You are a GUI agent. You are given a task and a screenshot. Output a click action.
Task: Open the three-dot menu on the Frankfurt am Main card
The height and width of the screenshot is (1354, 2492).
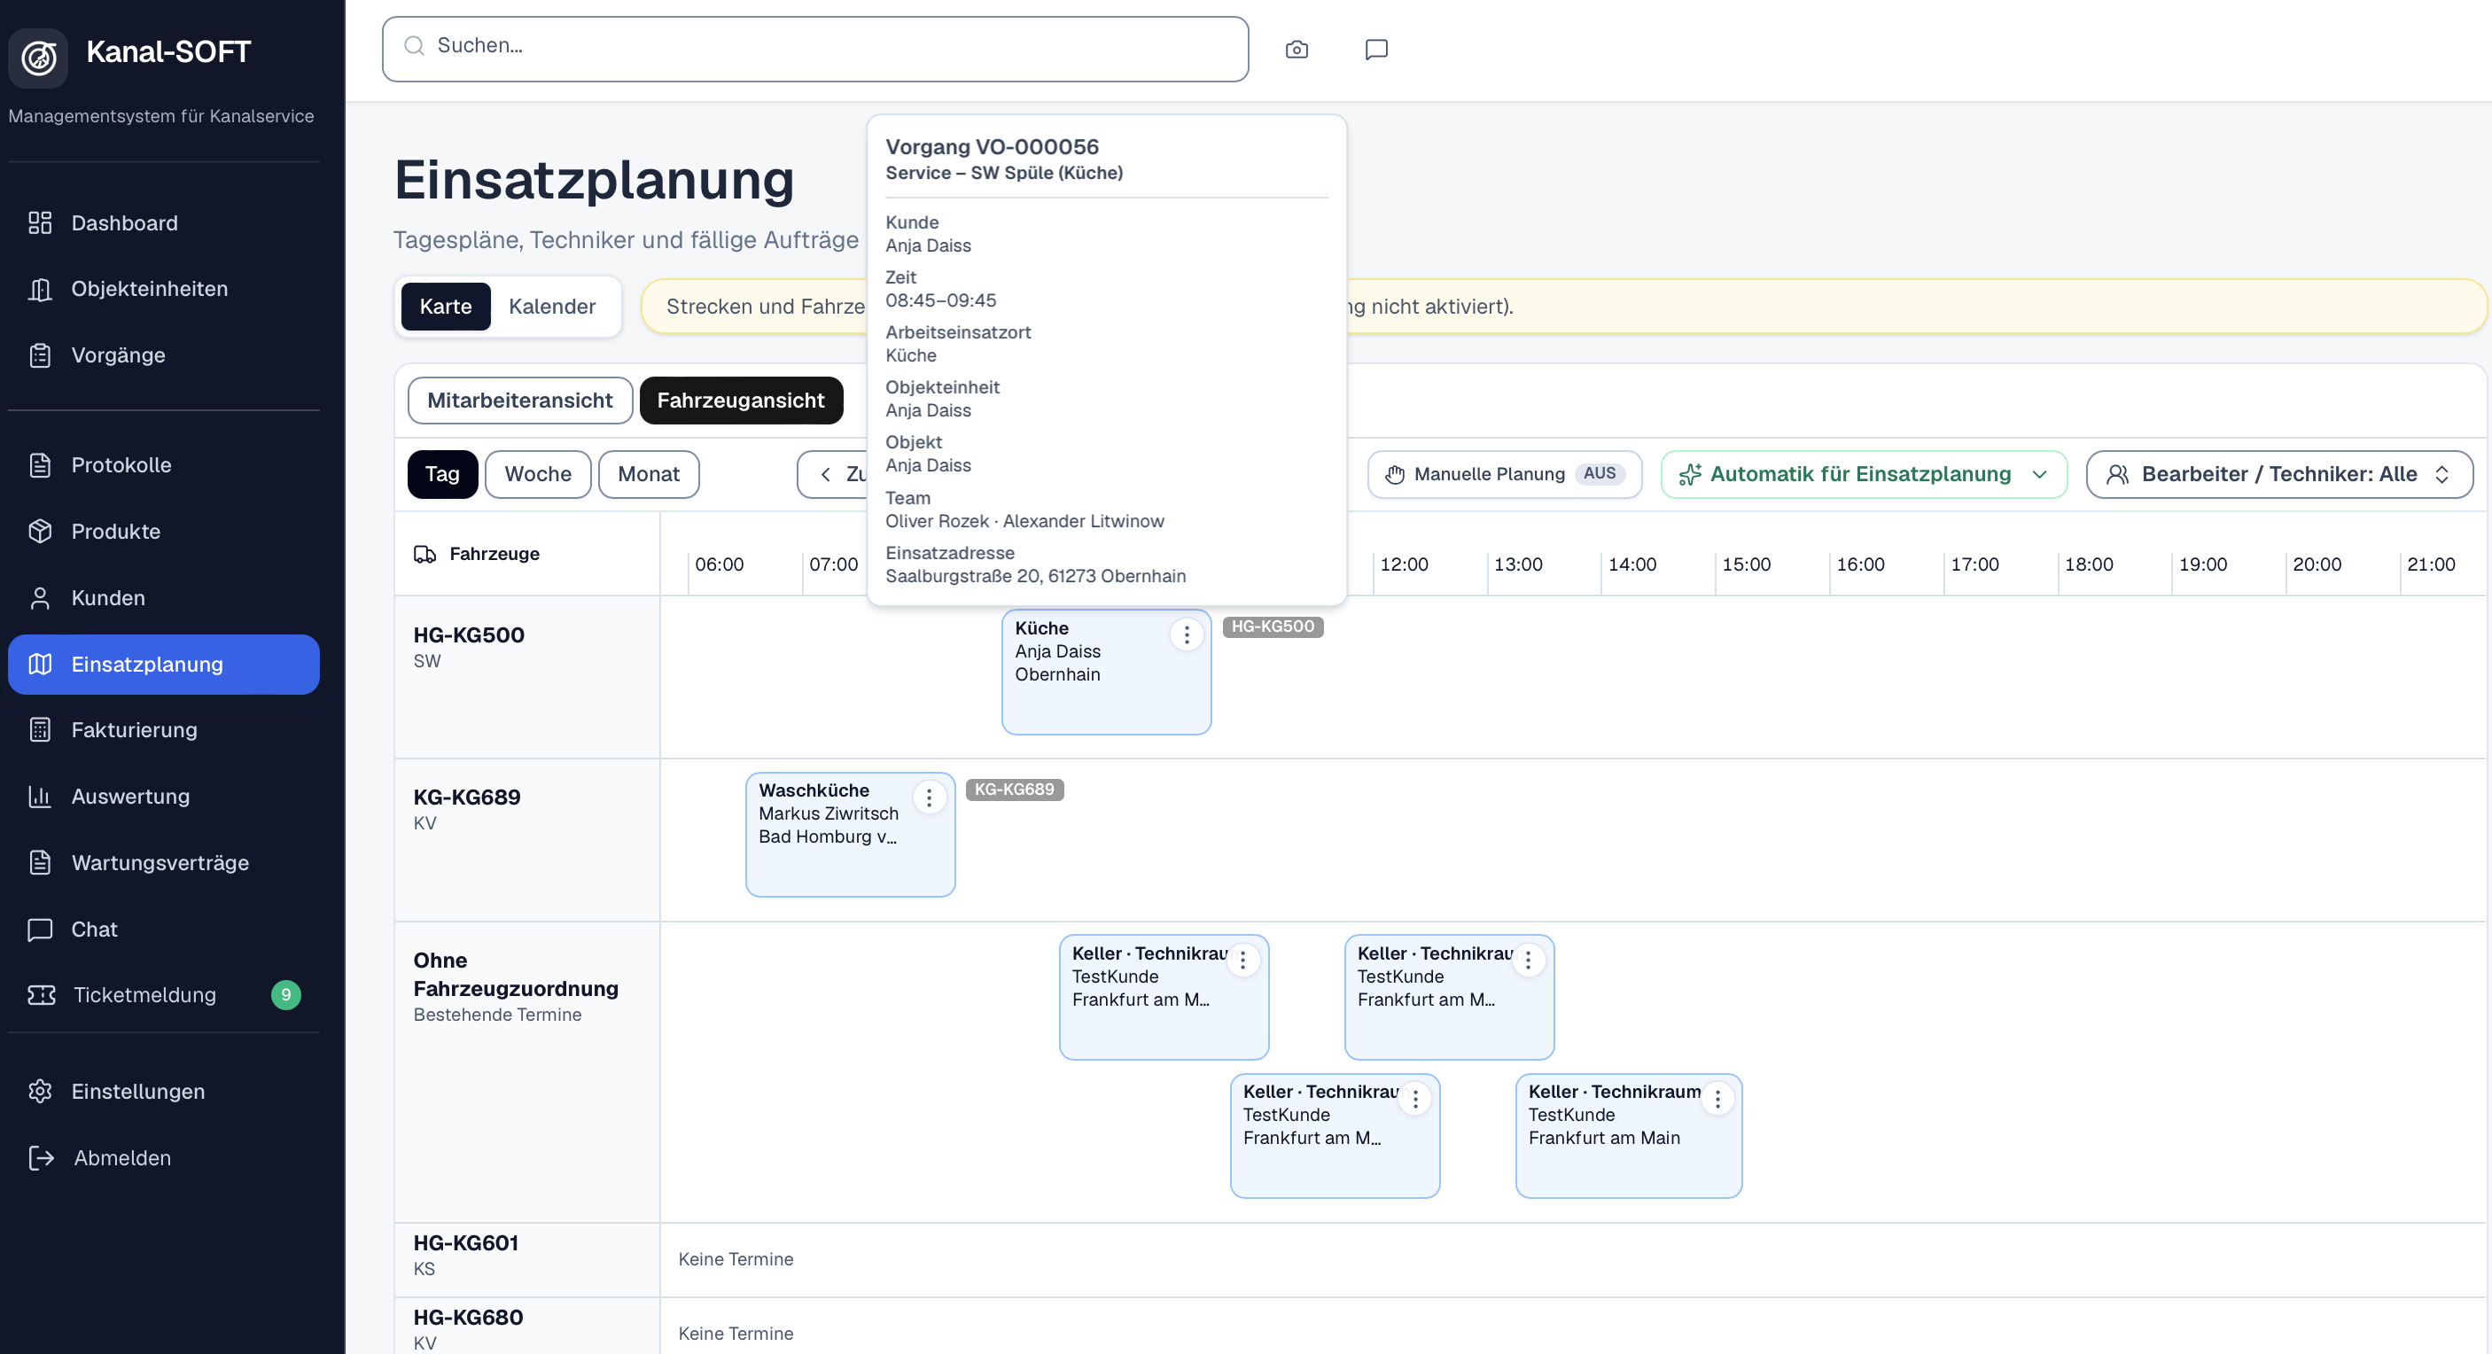pyautogui.click(x=1717, y=1100)
